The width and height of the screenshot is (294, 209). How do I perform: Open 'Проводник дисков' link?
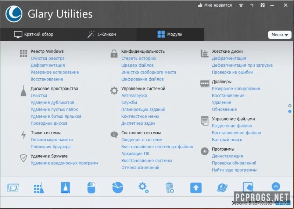click(49, 123)
